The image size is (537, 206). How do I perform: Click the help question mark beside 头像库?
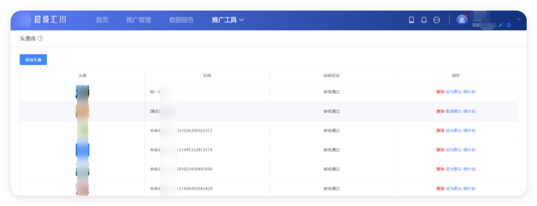[40, 38]
